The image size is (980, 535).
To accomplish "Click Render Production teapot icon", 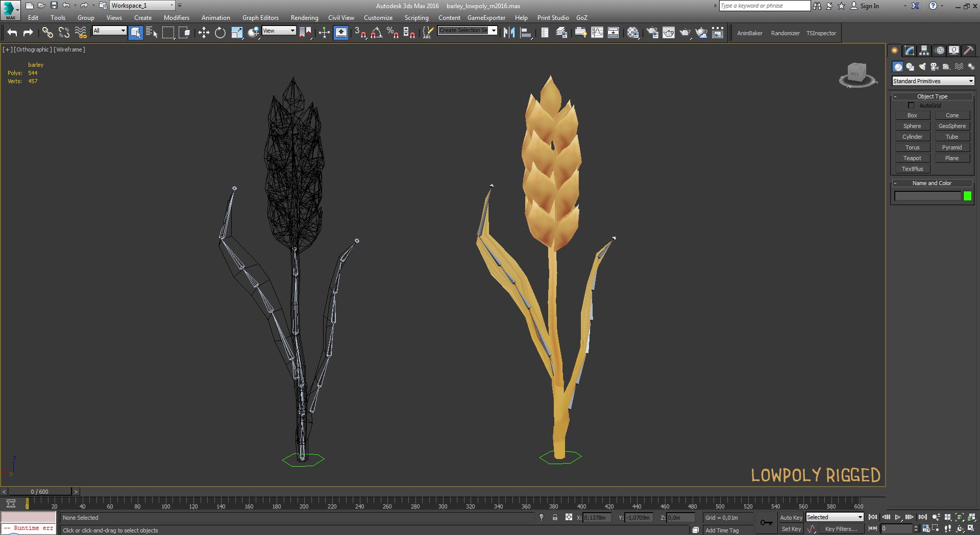I will click(685, 33).
